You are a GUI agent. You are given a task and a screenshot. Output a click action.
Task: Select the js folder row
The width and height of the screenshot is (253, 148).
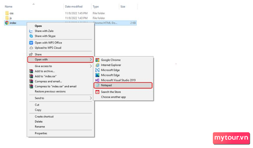[70, 18]
